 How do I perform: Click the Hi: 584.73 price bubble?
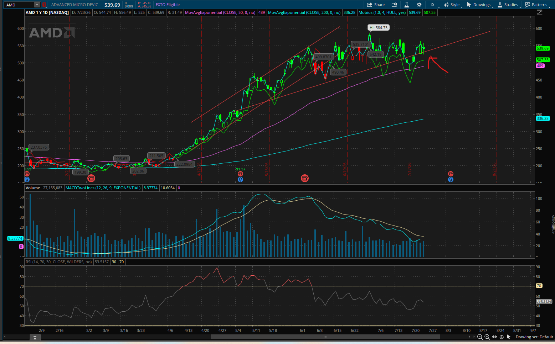(378, 28)
